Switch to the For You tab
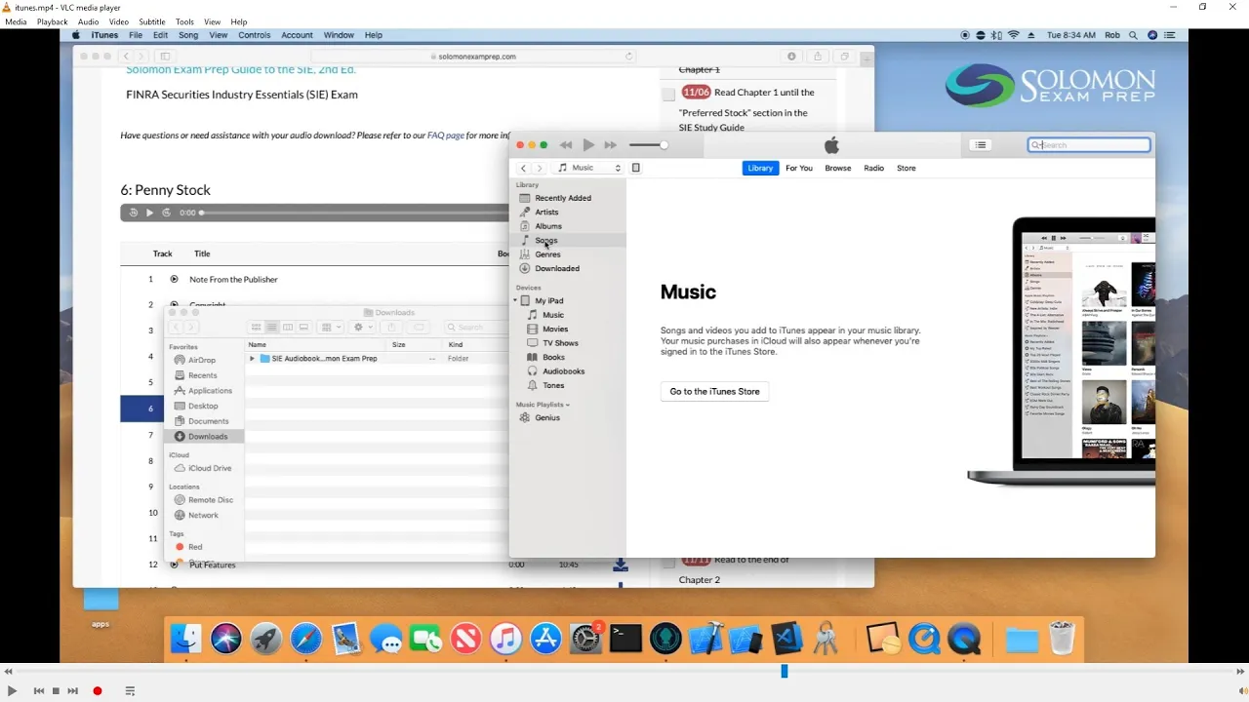1249x702 pixels. click(x=799, y=168)
